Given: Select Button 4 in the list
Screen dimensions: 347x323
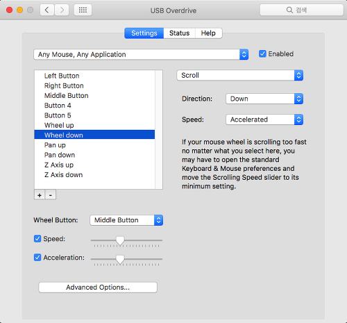Looking at the screenshot, I should point(94,106).
